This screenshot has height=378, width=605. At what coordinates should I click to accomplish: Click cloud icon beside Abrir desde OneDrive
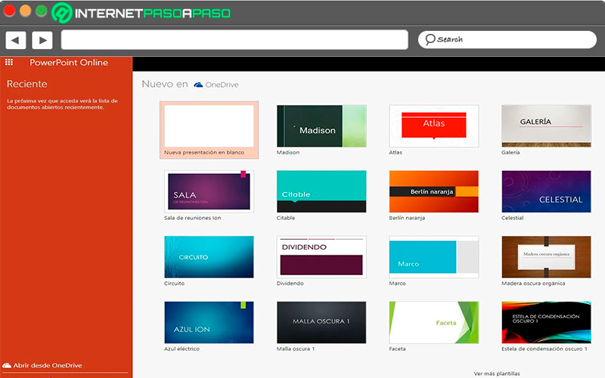coord(7,365)
